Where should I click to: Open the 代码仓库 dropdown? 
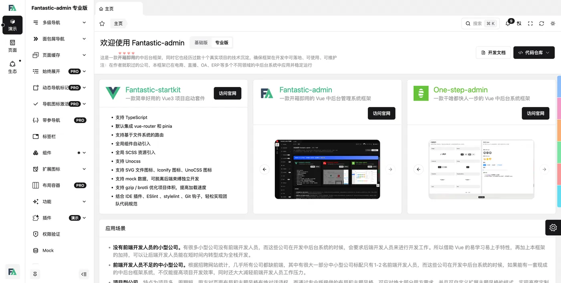534,53
